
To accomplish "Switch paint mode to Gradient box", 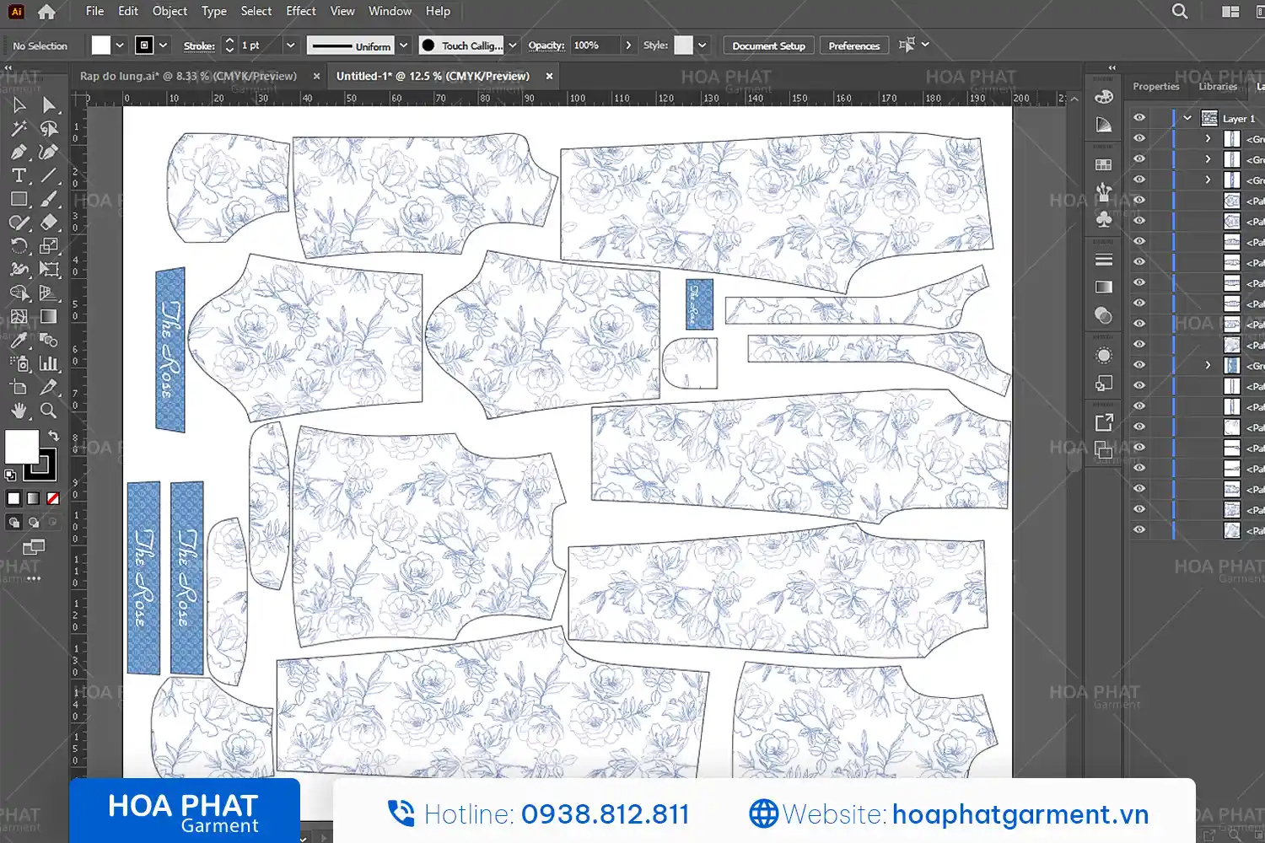I will pos(33,498).
